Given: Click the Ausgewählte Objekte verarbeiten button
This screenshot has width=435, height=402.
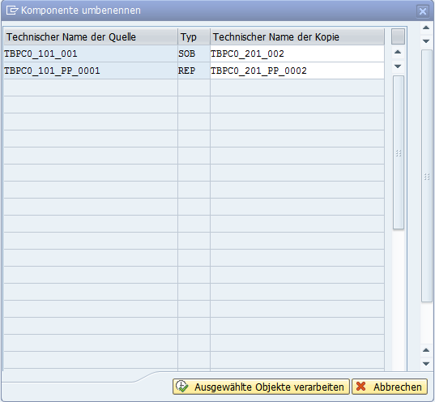Looking at the screenshot, I should pyautogui.click(x=261, y=387).
